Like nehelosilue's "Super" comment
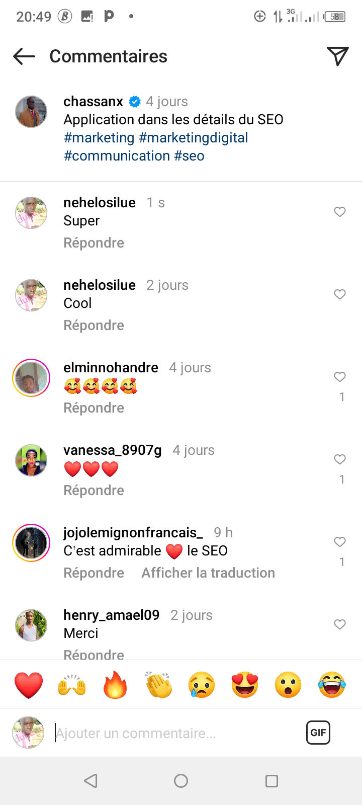 point(340,212)
